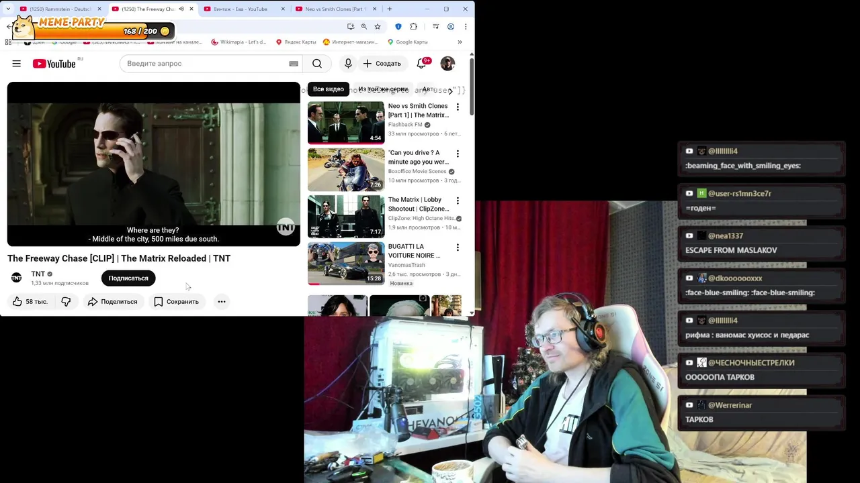Open the Flashback FM channel link
Viewport: 860px width, 483px height.
tap(405, 125)
